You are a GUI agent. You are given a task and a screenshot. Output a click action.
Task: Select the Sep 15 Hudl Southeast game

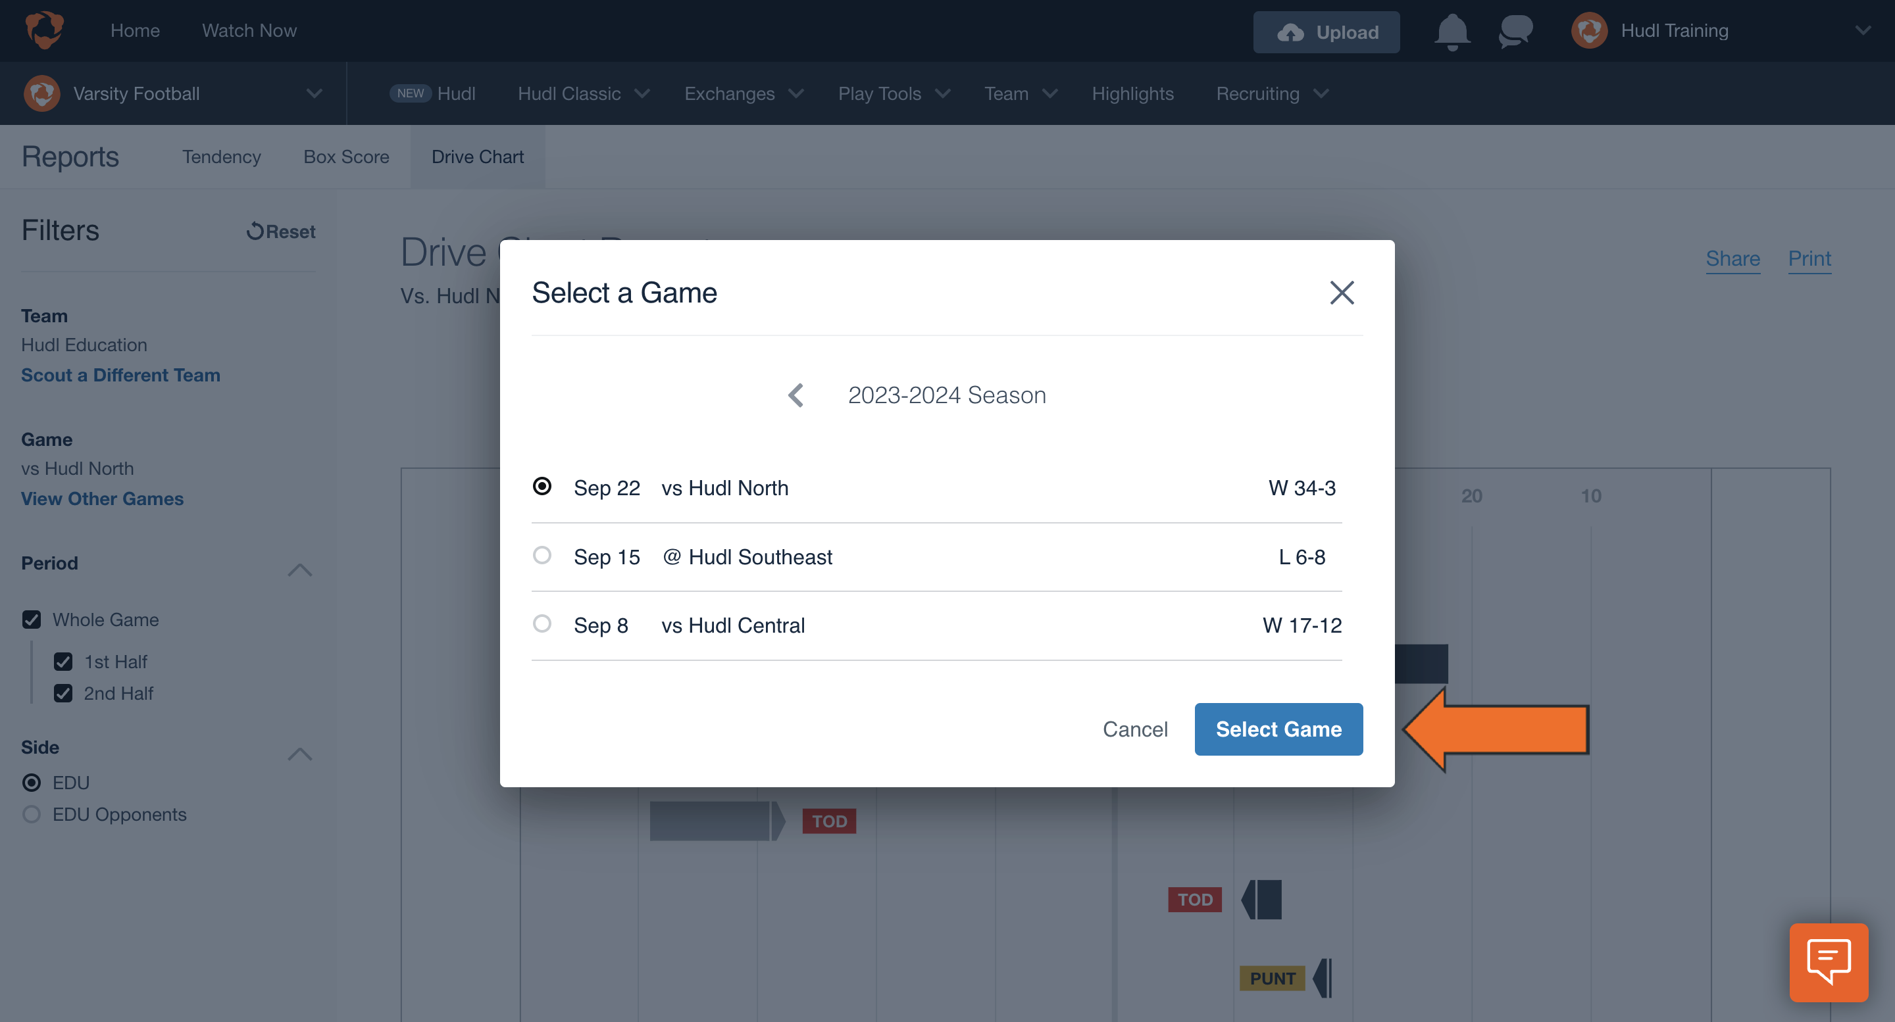point(543,555)
